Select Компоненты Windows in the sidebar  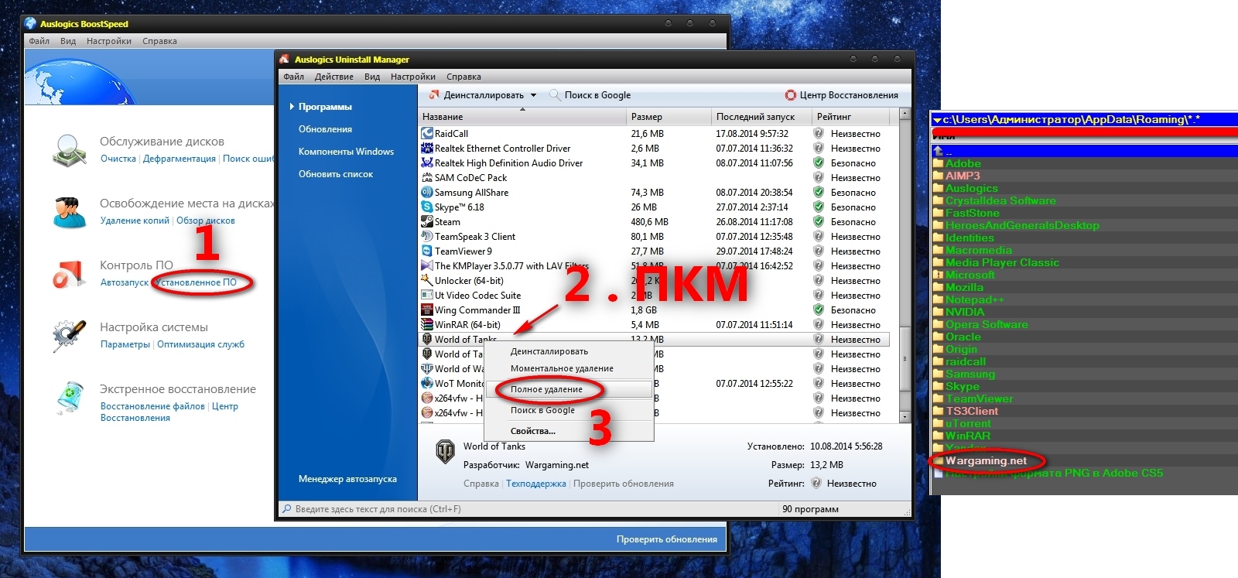(347, 152)
